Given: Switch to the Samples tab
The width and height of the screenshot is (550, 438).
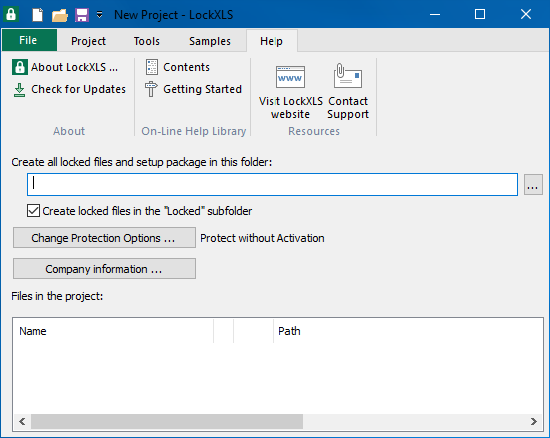Looking at the screenshot, I should pyautogui.click(x=210, y=41).
